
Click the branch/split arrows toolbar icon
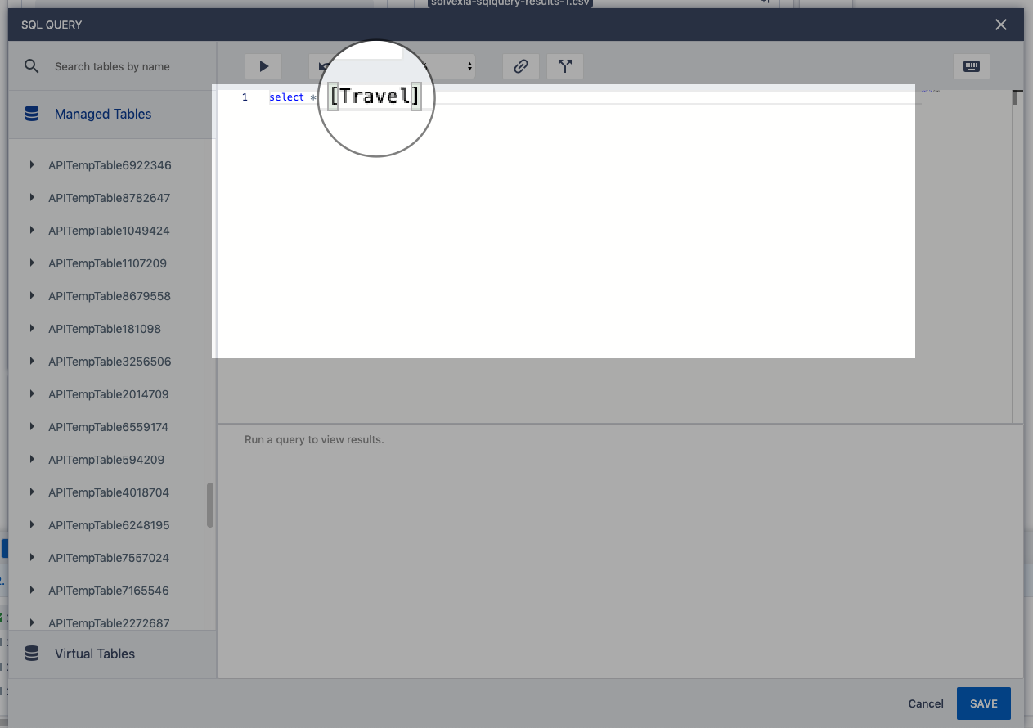(564, 66)
